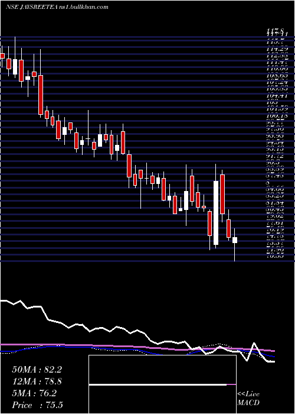Select the tallest white candlestick body
This screenshot has width=295, height=414.
[x=216, y=213]
